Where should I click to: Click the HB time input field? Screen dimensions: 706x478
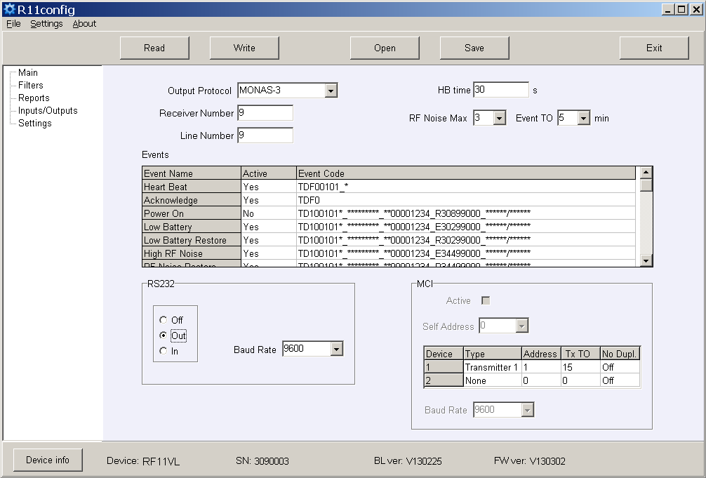[500, 90]
